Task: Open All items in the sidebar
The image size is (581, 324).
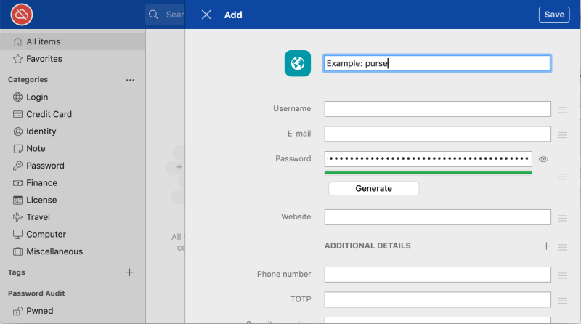Action: point(73,41)
